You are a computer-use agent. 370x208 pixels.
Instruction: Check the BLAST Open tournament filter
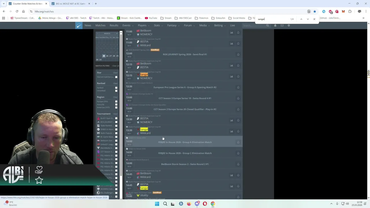(116, 118)
